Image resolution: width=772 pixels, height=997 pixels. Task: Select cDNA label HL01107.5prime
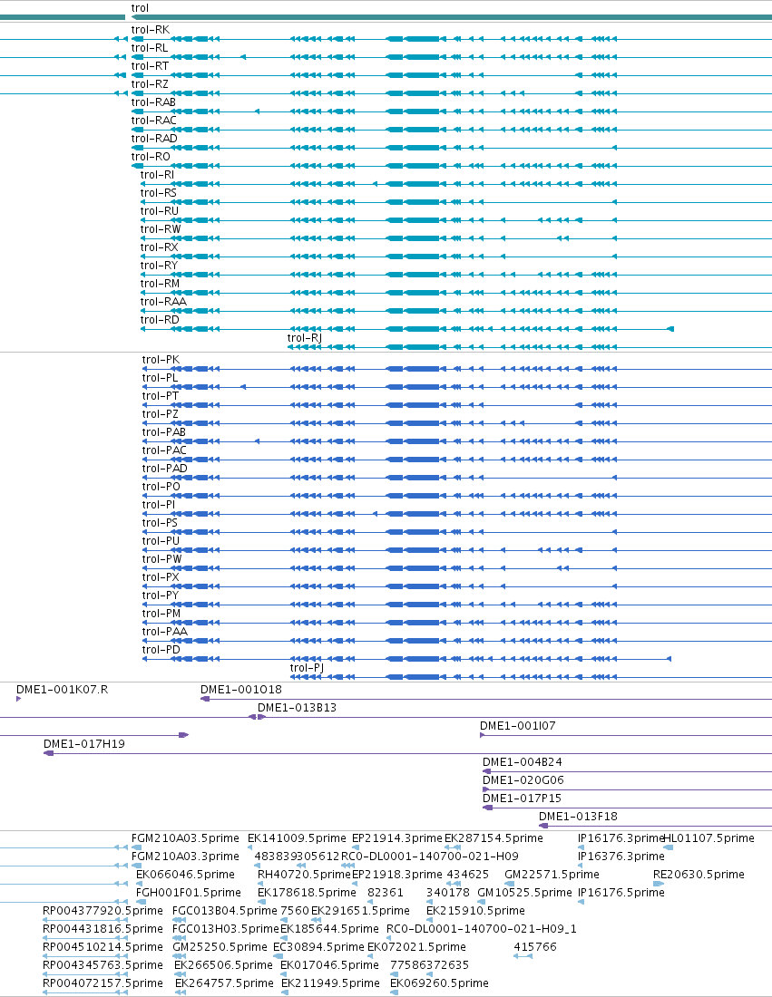[709, 838]
